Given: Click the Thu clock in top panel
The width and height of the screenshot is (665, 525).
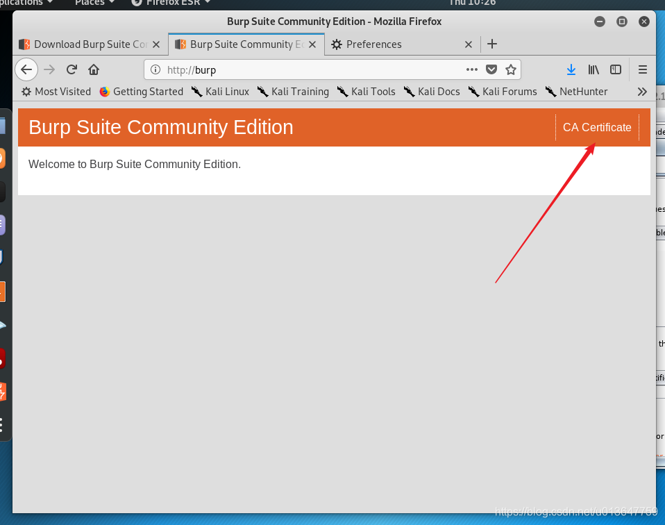Looking at the screenshot, I should pos(472,3).
